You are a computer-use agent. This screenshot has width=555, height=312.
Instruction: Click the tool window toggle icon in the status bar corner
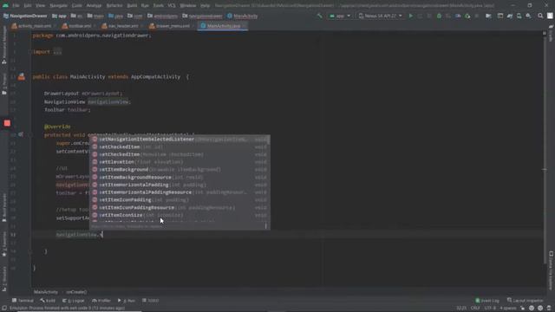click(3, 309)
